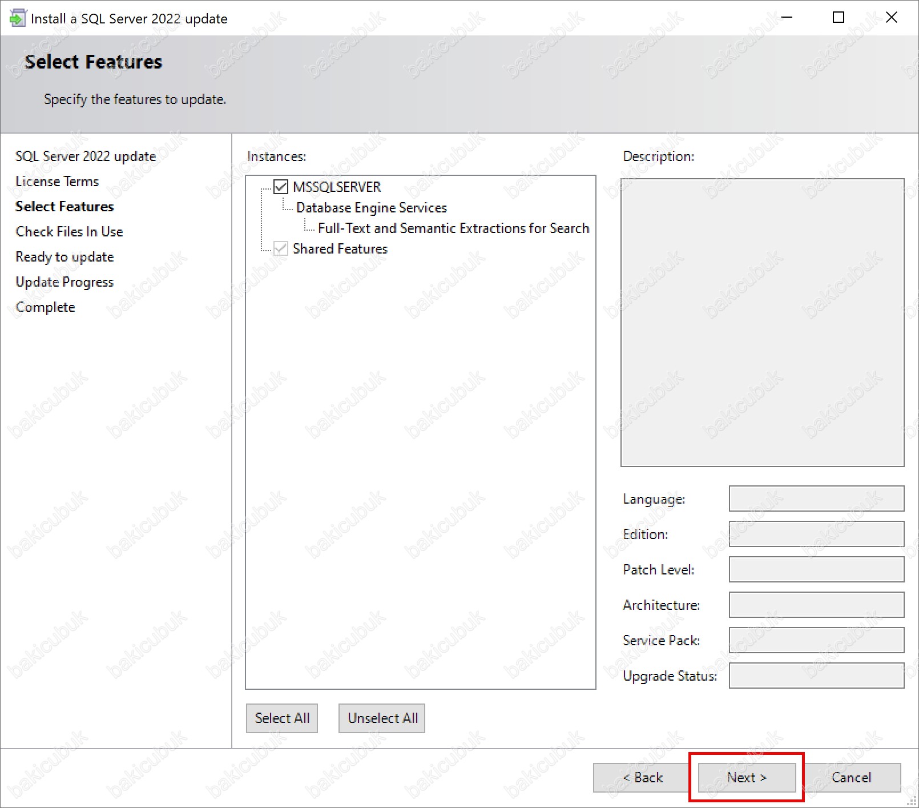Click the Instances: label
919x808 pixels.
click(276, 156)
